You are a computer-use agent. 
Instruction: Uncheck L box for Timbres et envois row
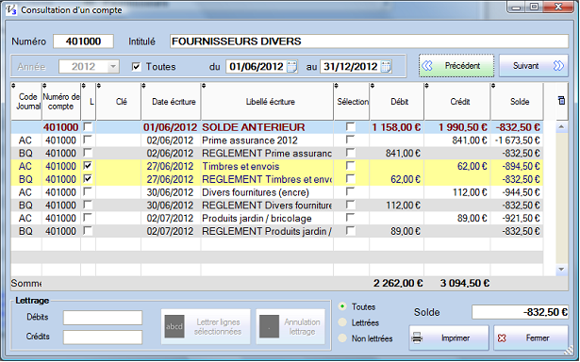click(88, 166)
